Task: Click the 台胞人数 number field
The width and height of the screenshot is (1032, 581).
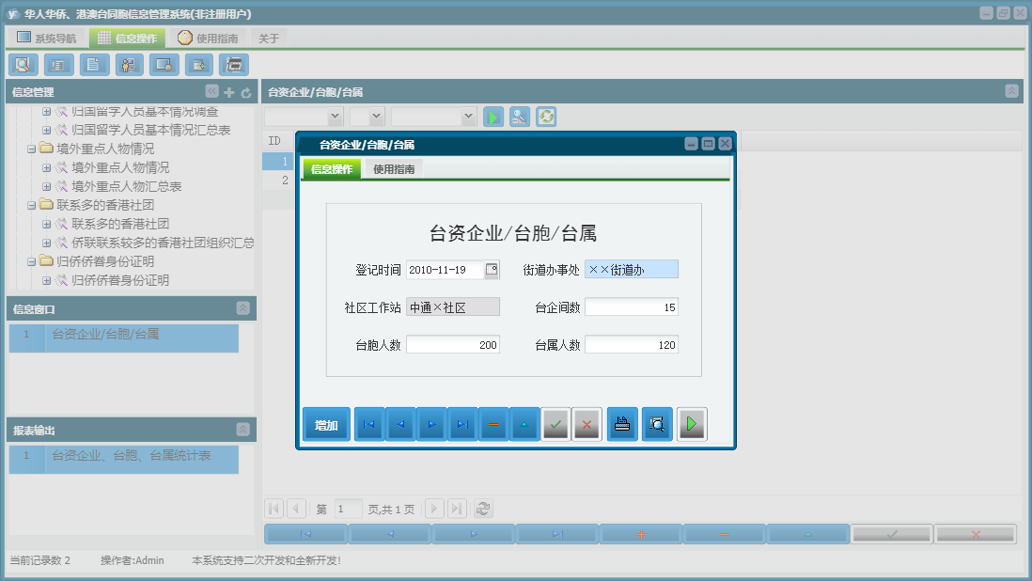Action: click(453, 345)
